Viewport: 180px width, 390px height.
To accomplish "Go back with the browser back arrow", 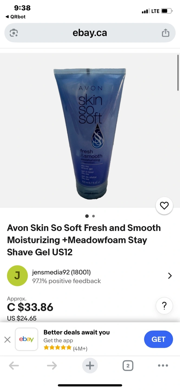I will tap(14, 366).
